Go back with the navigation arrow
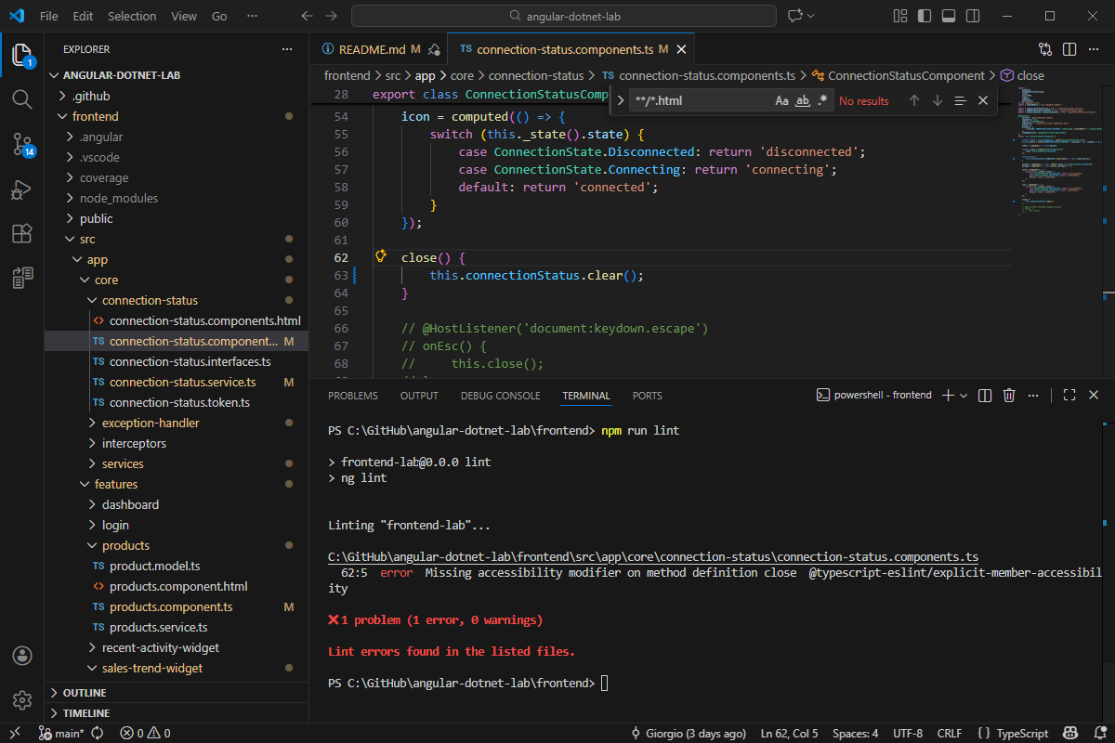This screenshot has height=743, width=1115. 308,16
